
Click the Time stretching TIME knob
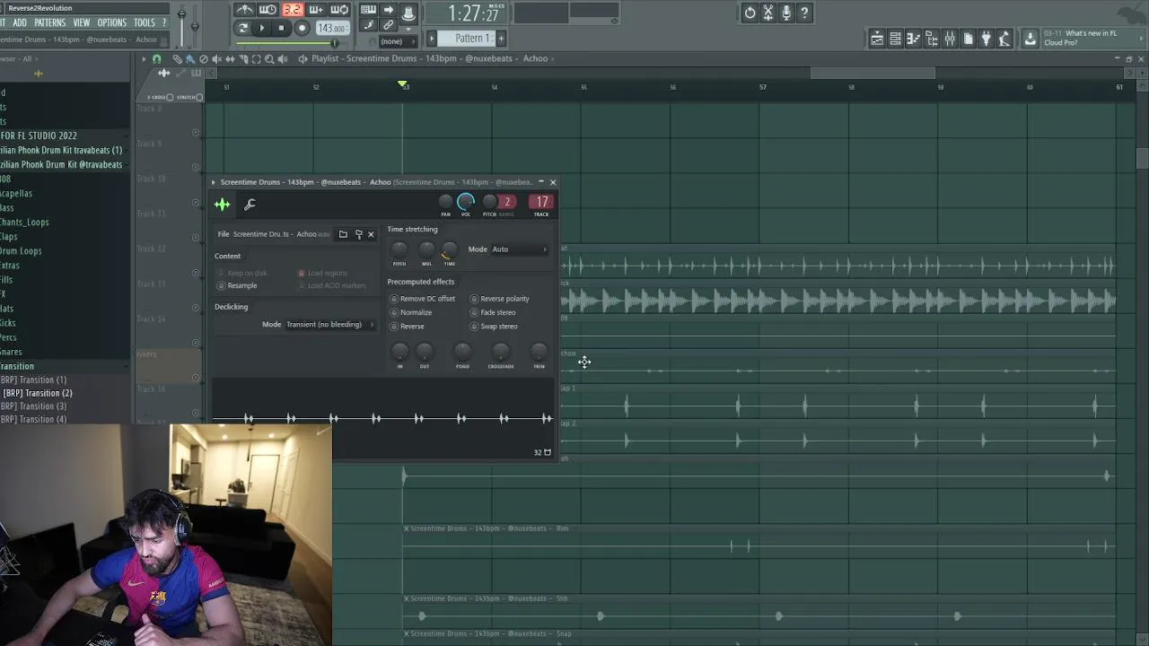coord(449,251)
